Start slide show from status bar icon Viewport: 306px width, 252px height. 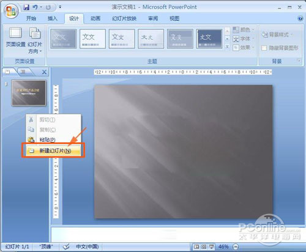coord(211,247)
